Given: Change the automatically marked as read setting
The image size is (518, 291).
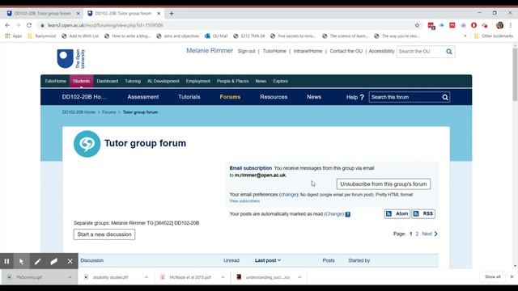Looking at the screenshot, I should 334,214.
